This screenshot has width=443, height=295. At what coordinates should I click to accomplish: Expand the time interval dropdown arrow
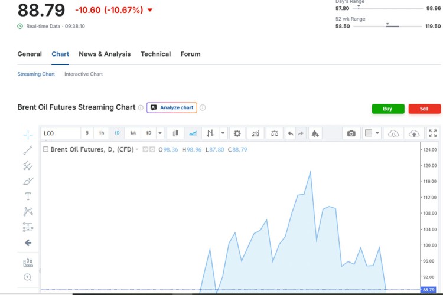[160, 133]
